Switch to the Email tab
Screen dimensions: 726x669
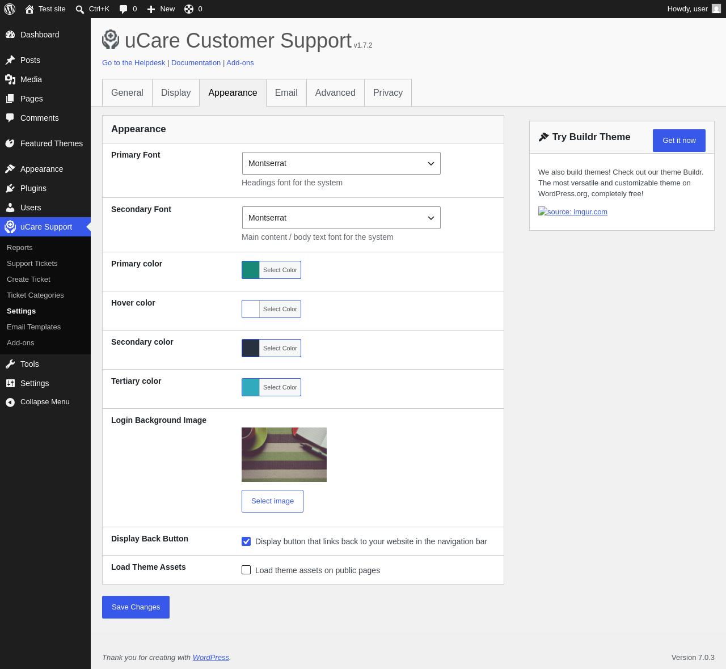click(286, 92)
